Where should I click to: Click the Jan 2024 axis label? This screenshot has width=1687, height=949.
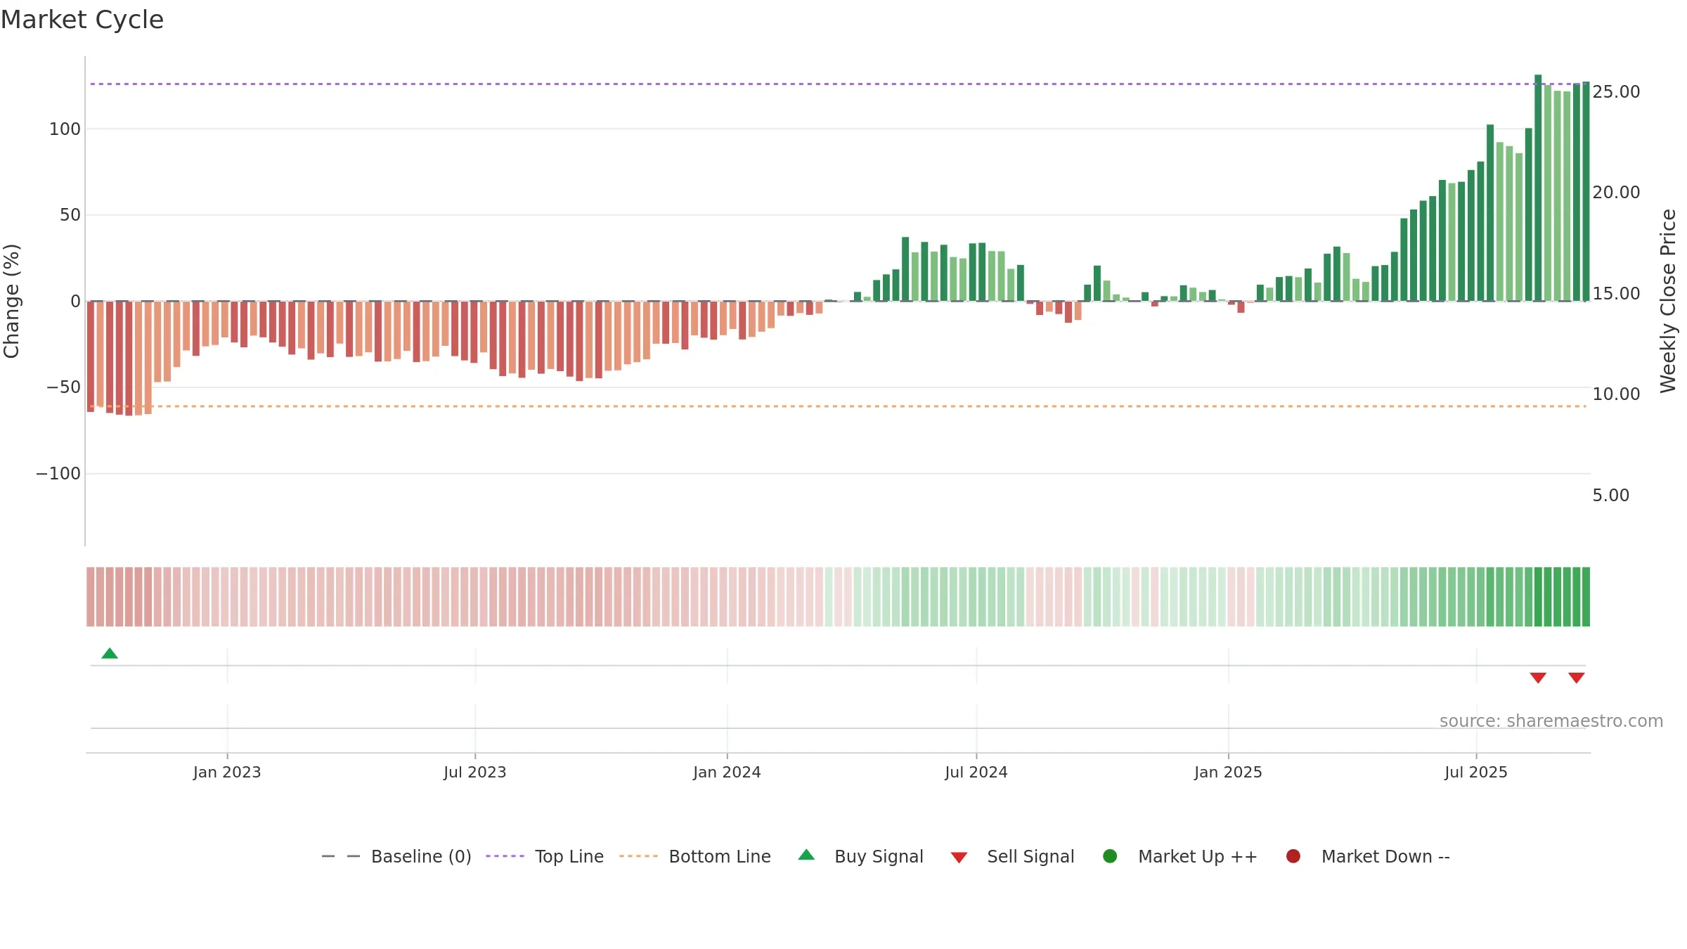pyautogui.click(x=727, y=773)
